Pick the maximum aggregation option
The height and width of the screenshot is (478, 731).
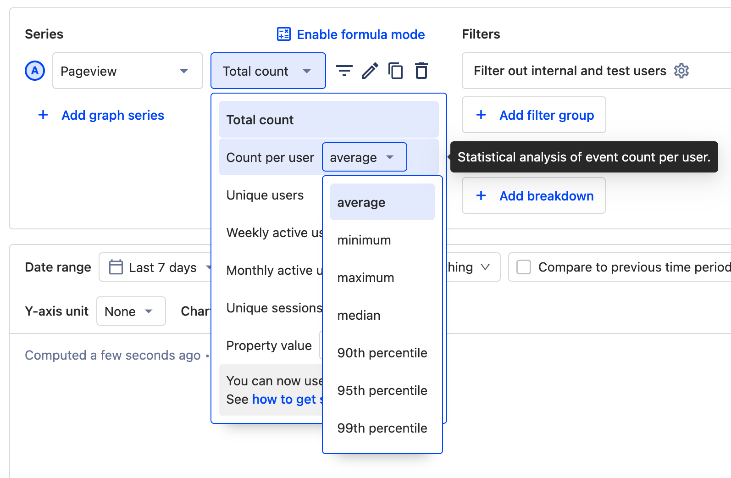click(365, 278)
